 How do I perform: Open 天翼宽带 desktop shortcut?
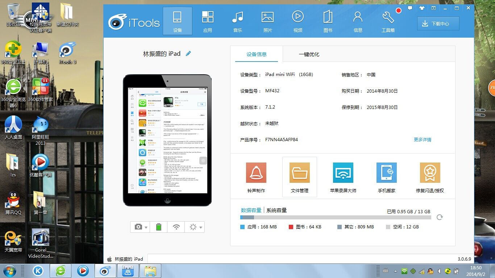[13, 241]
